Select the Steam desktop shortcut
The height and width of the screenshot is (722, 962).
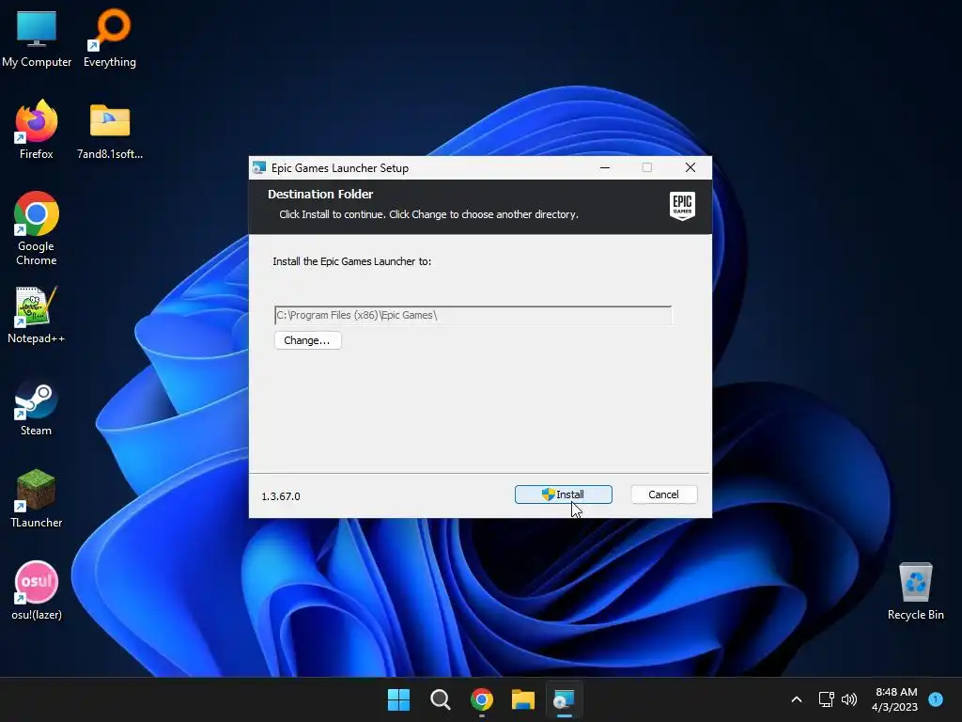click(37, 408)
